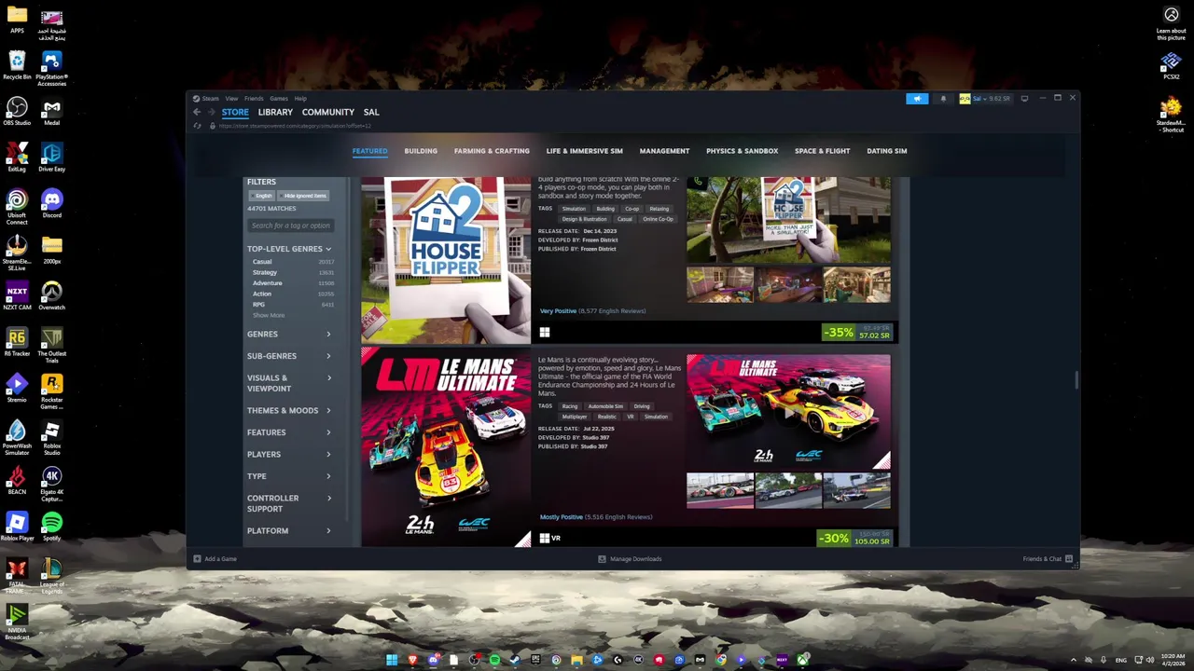Screen dimensions: 1194x671
Task: Open Google Chrome in the taskbar
Action: [x=720, y=660]
